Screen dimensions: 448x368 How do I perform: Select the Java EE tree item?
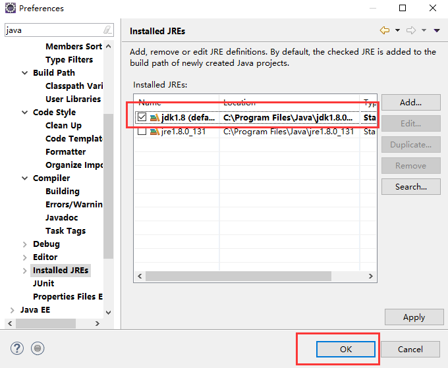(35, 310)
